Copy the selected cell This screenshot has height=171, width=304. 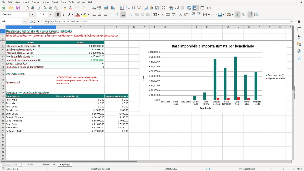pos(51,8)
